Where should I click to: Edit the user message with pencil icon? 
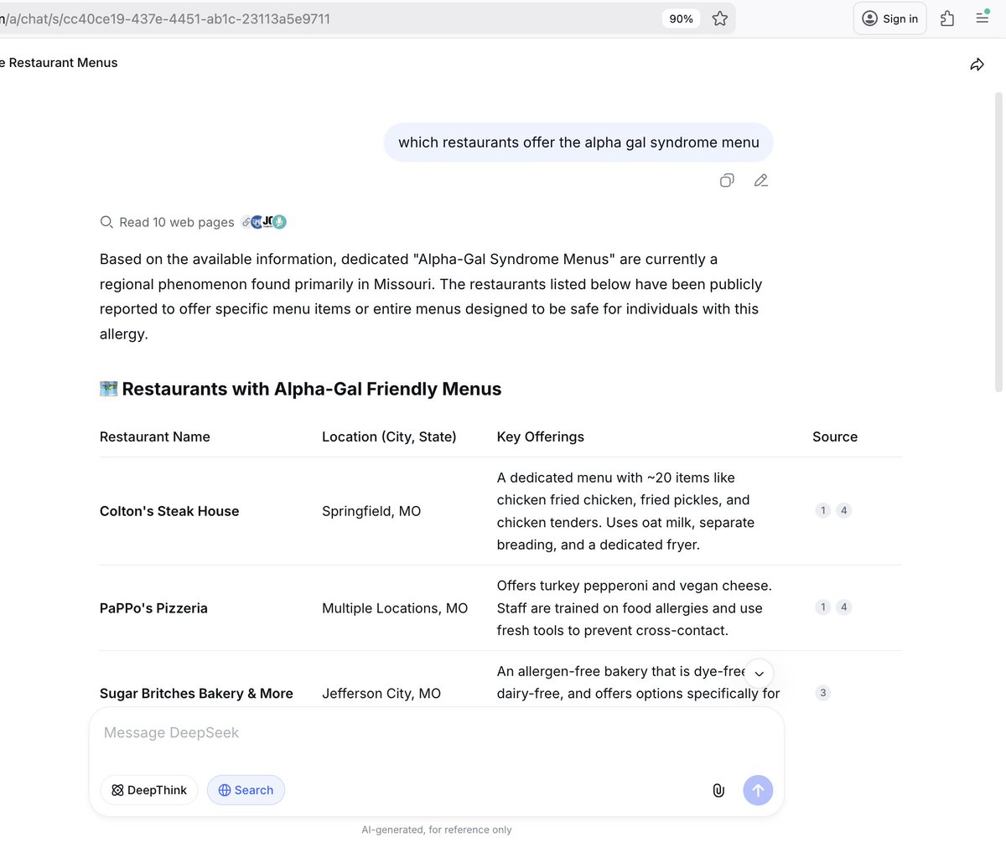click(x=760, y=180)
